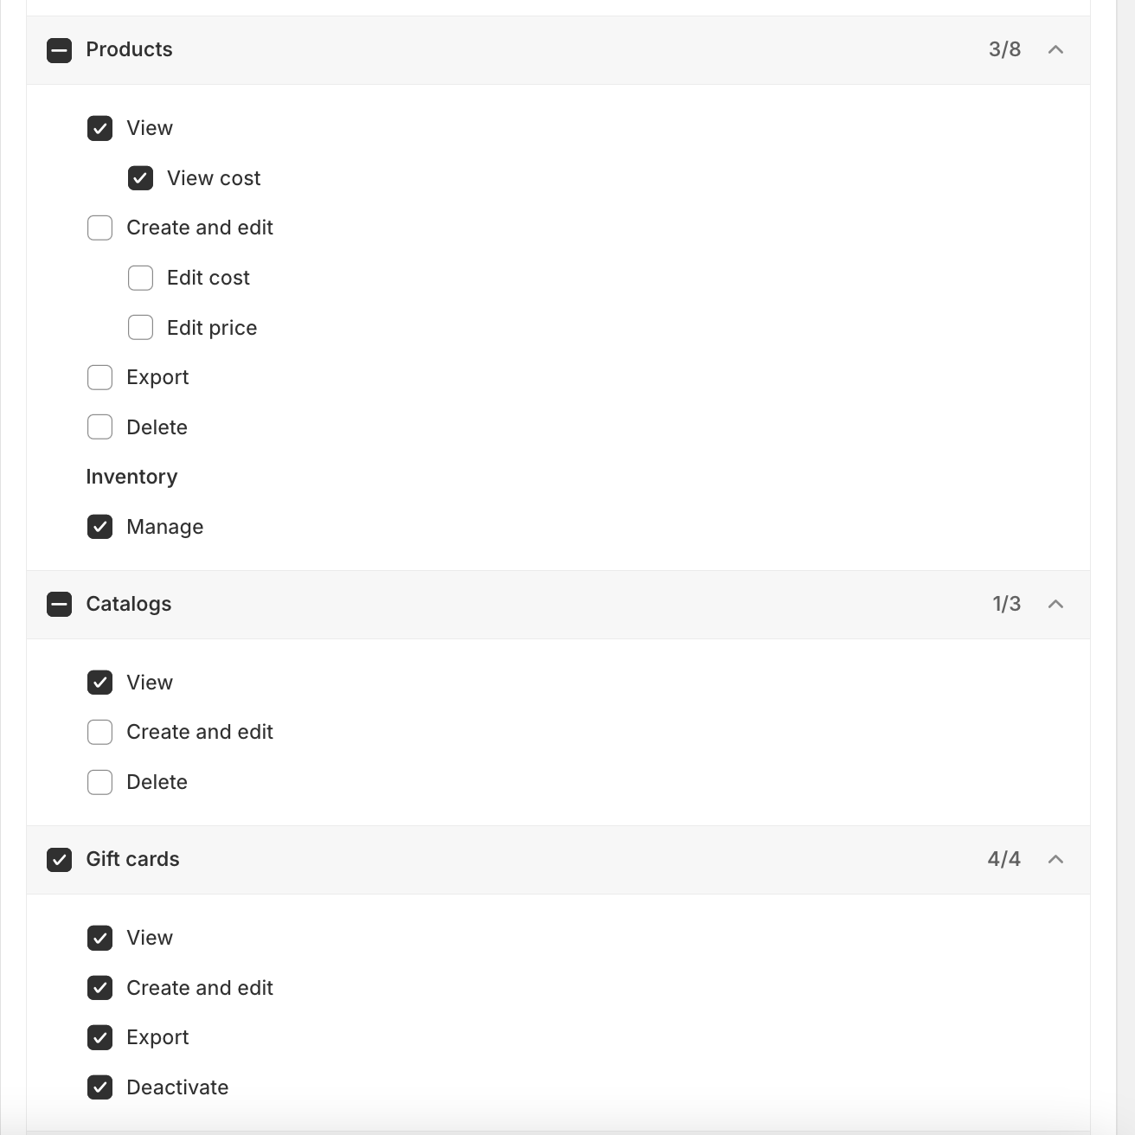Collapse the Gift cards section chevron
The width and height of the screenshot is (1135, 1135).
tap(1055, 859)
